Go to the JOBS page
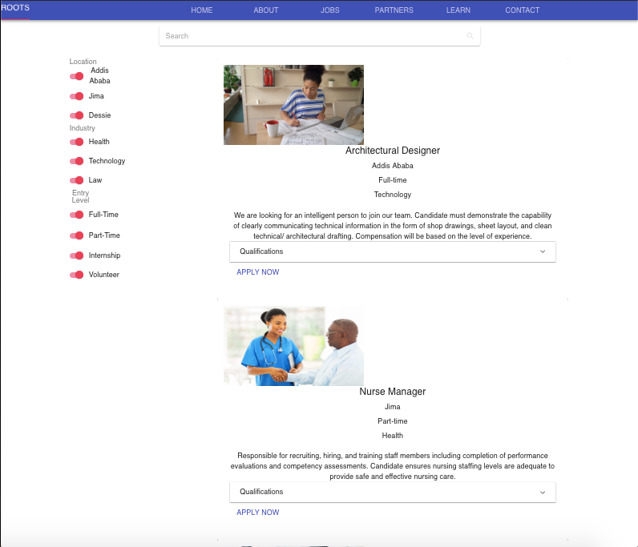Viewport: 638px width, 547px height. tap(330, 10)
